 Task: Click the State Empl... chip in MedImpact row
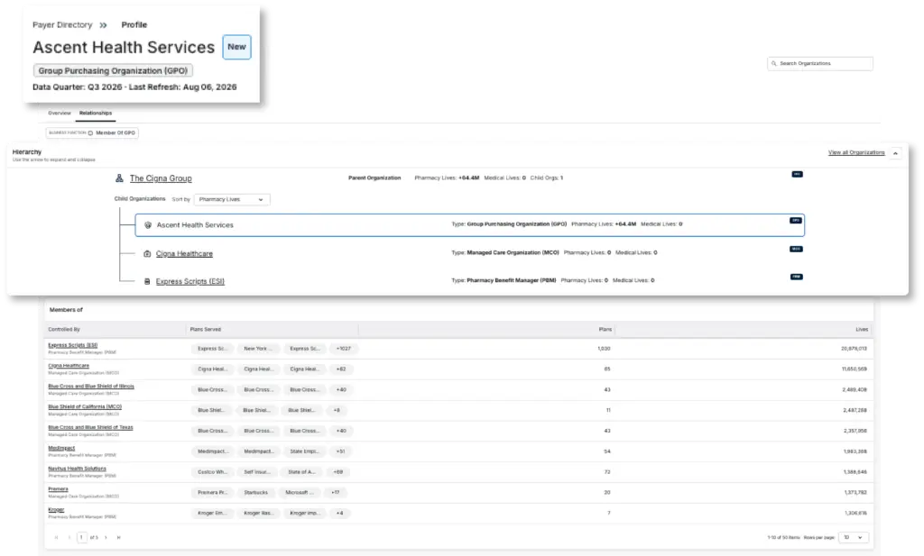(304, 451)
